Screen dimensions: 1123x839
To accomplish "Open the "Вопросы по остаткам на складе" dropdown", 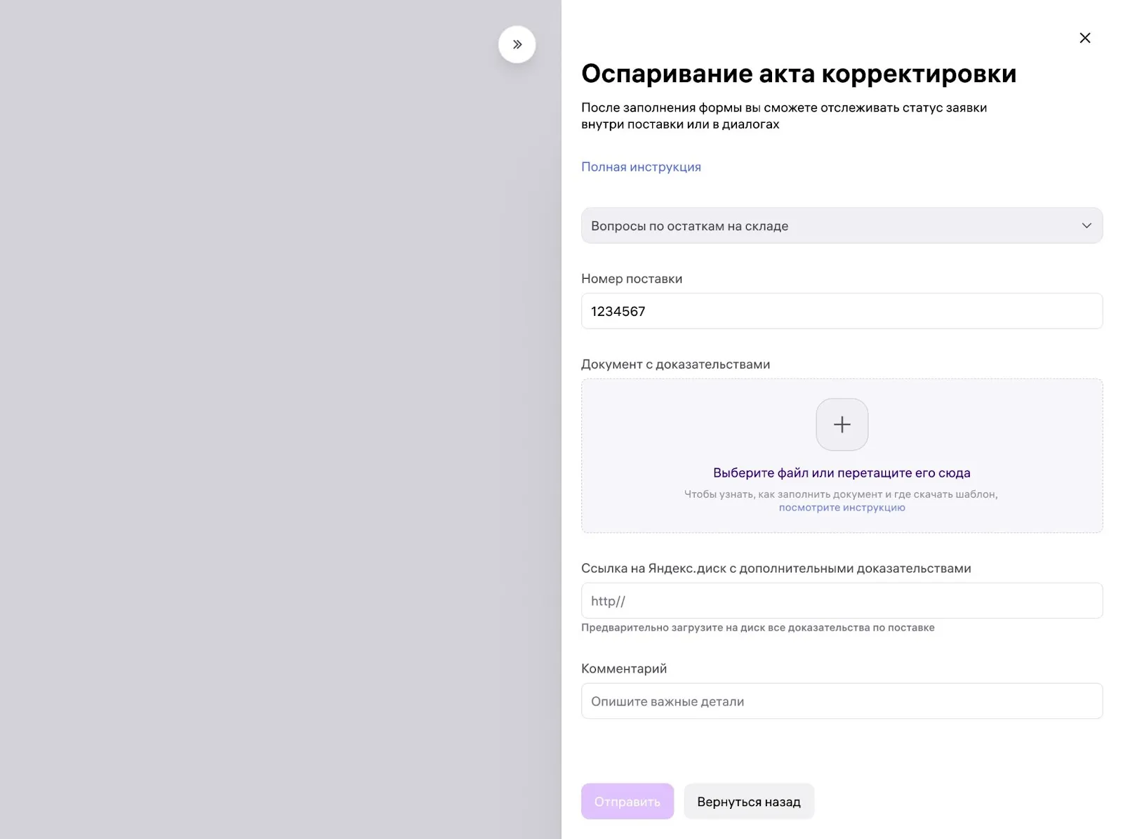I will point(842,225).
